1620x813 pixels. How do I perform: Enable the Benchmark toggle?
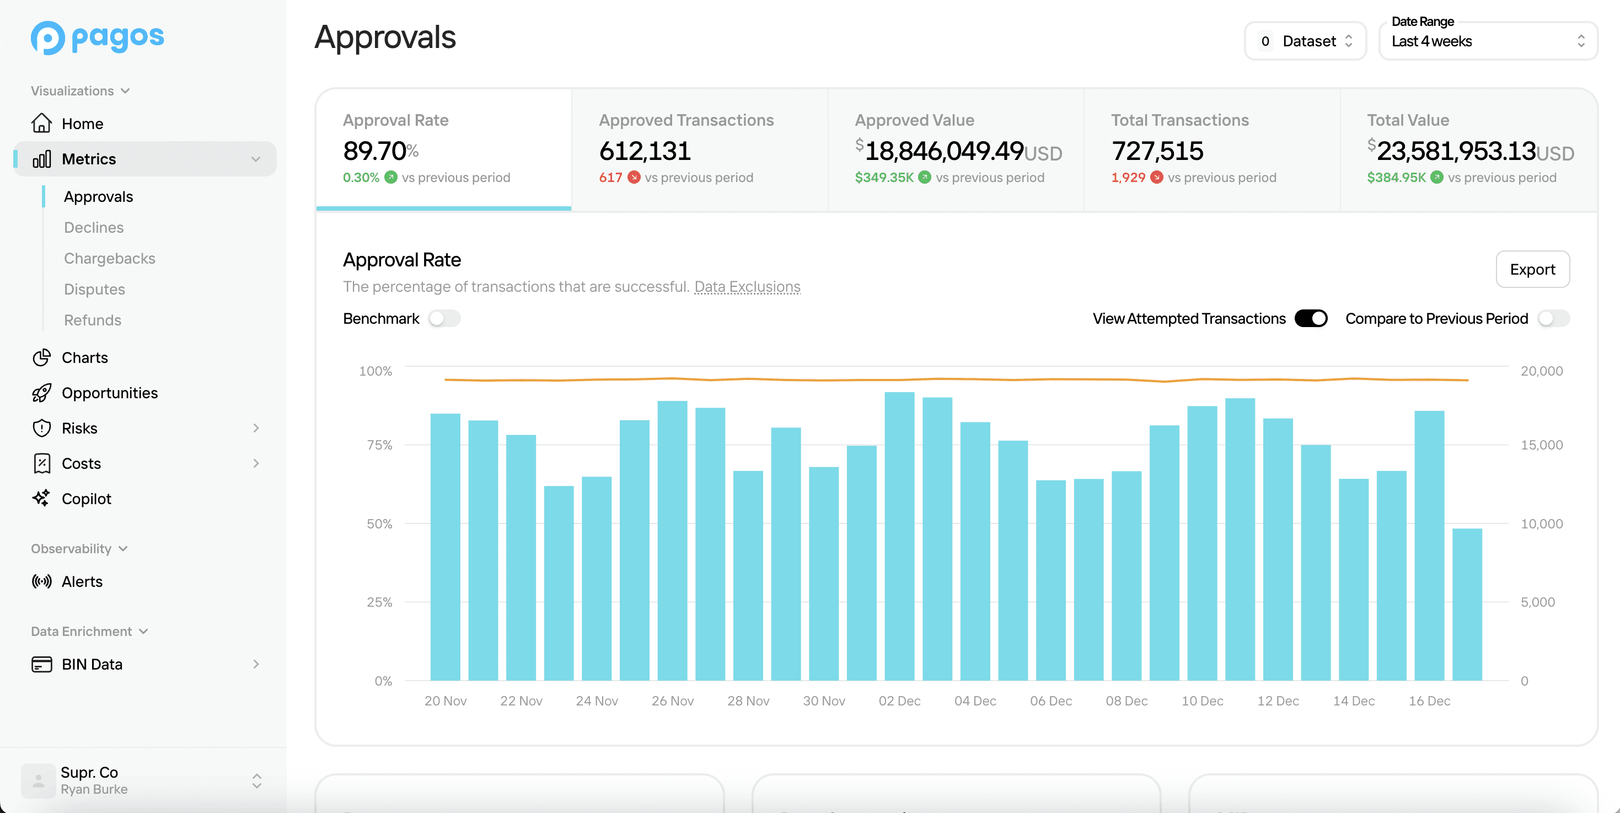tap(444, 318)
